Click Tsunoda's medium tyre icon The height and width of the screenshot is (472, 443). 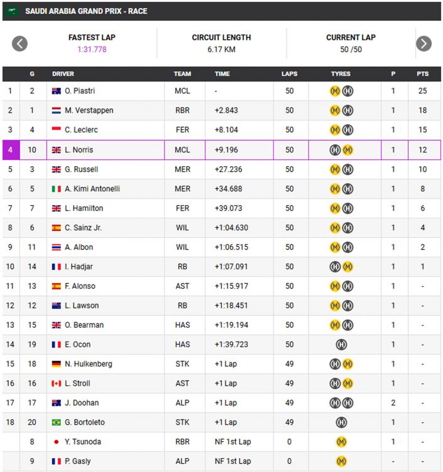[x=341, y=442]
